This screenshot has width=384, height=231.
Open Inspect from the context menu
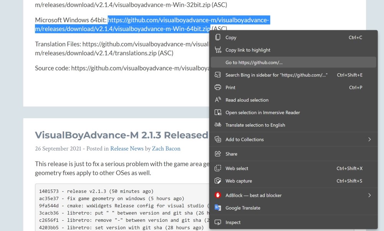233,222
